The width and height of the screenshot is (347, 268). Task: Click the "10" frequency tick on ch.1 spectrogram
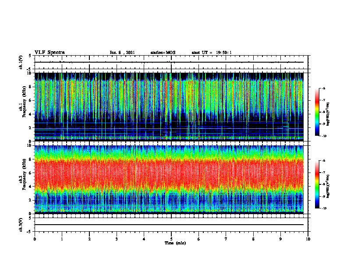[x=29, y=73]
